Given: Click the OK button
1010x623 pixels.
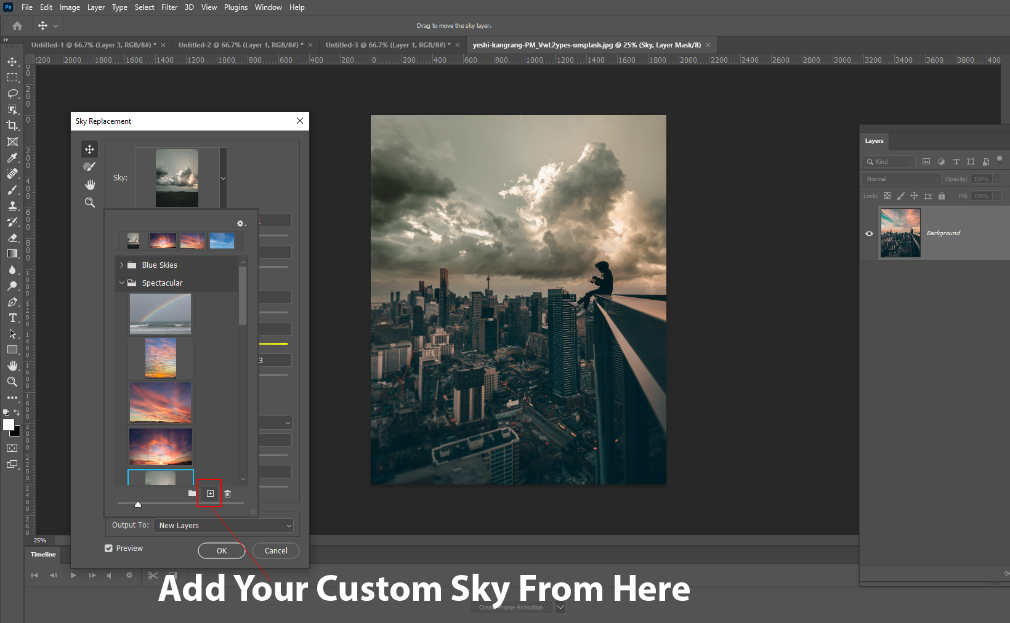Looking at the screenshot, I should [222, 551].
